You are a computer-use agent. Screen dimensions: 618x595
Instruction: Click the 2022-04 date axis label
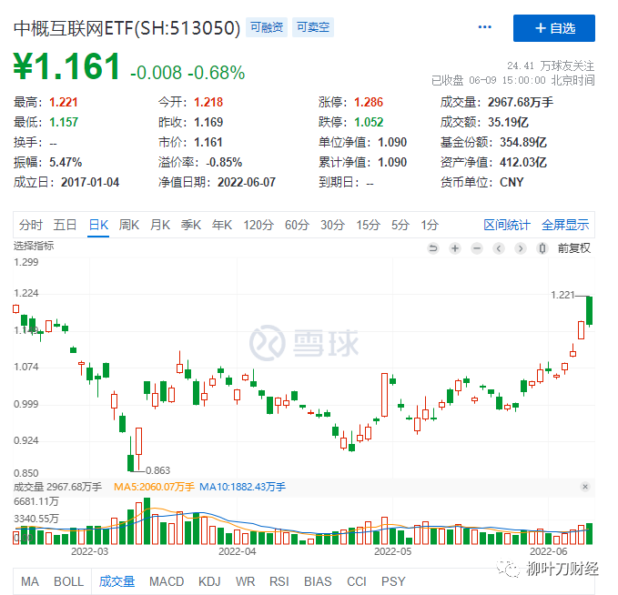click(x=238, y=551)
